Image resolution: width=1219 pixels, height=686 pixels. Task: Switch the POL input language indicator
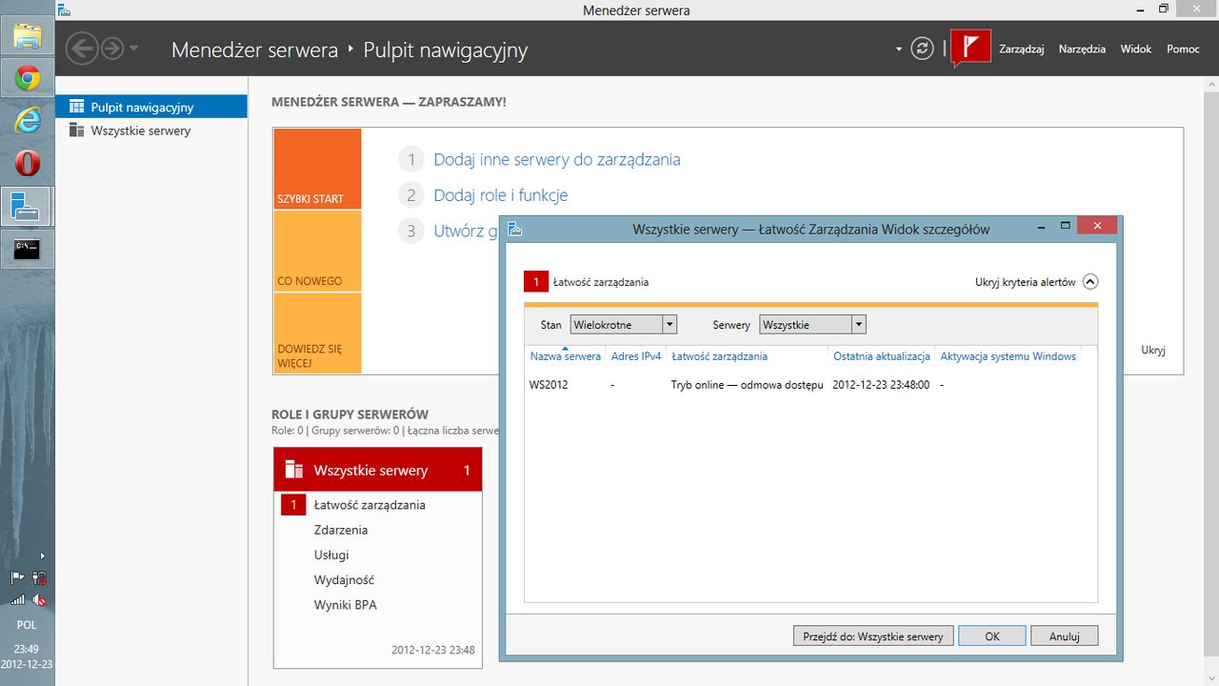(x=28, y=625)
